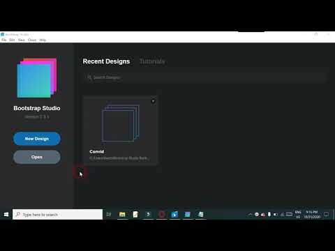Click the Bootstrap Studio window title icon

coord(3,34)
